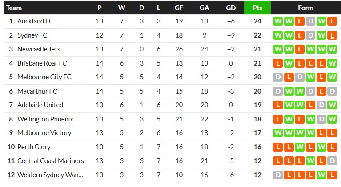Click the GF column header

point(179,8)
